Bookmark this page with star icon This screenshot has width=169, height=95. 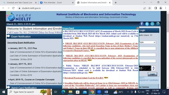[x=149, y=8]
